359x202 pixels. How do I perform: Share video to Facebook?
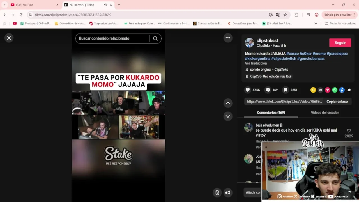[x=342, y=90]
